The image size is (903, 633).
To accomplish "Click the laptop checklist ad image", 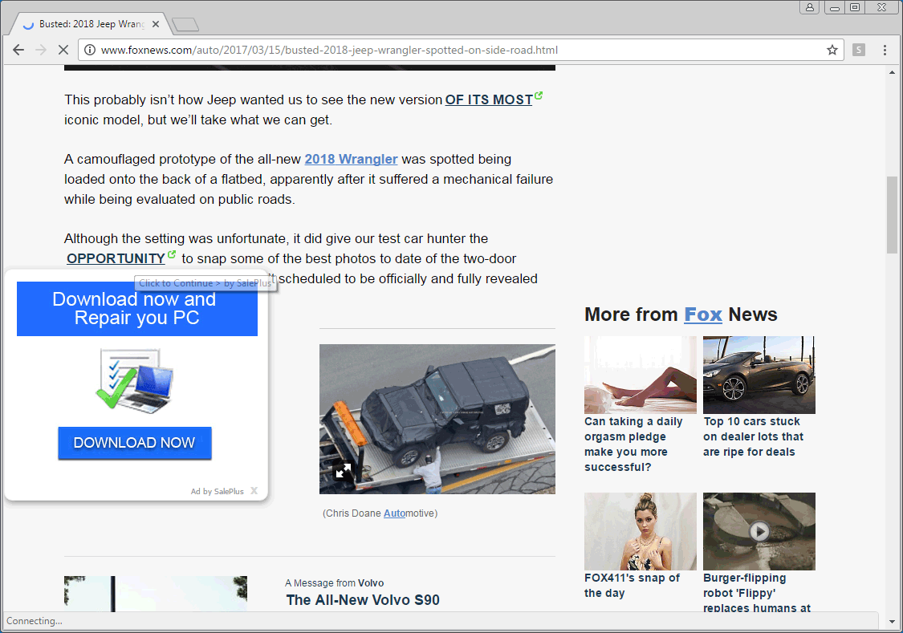I will click(135, 380).
